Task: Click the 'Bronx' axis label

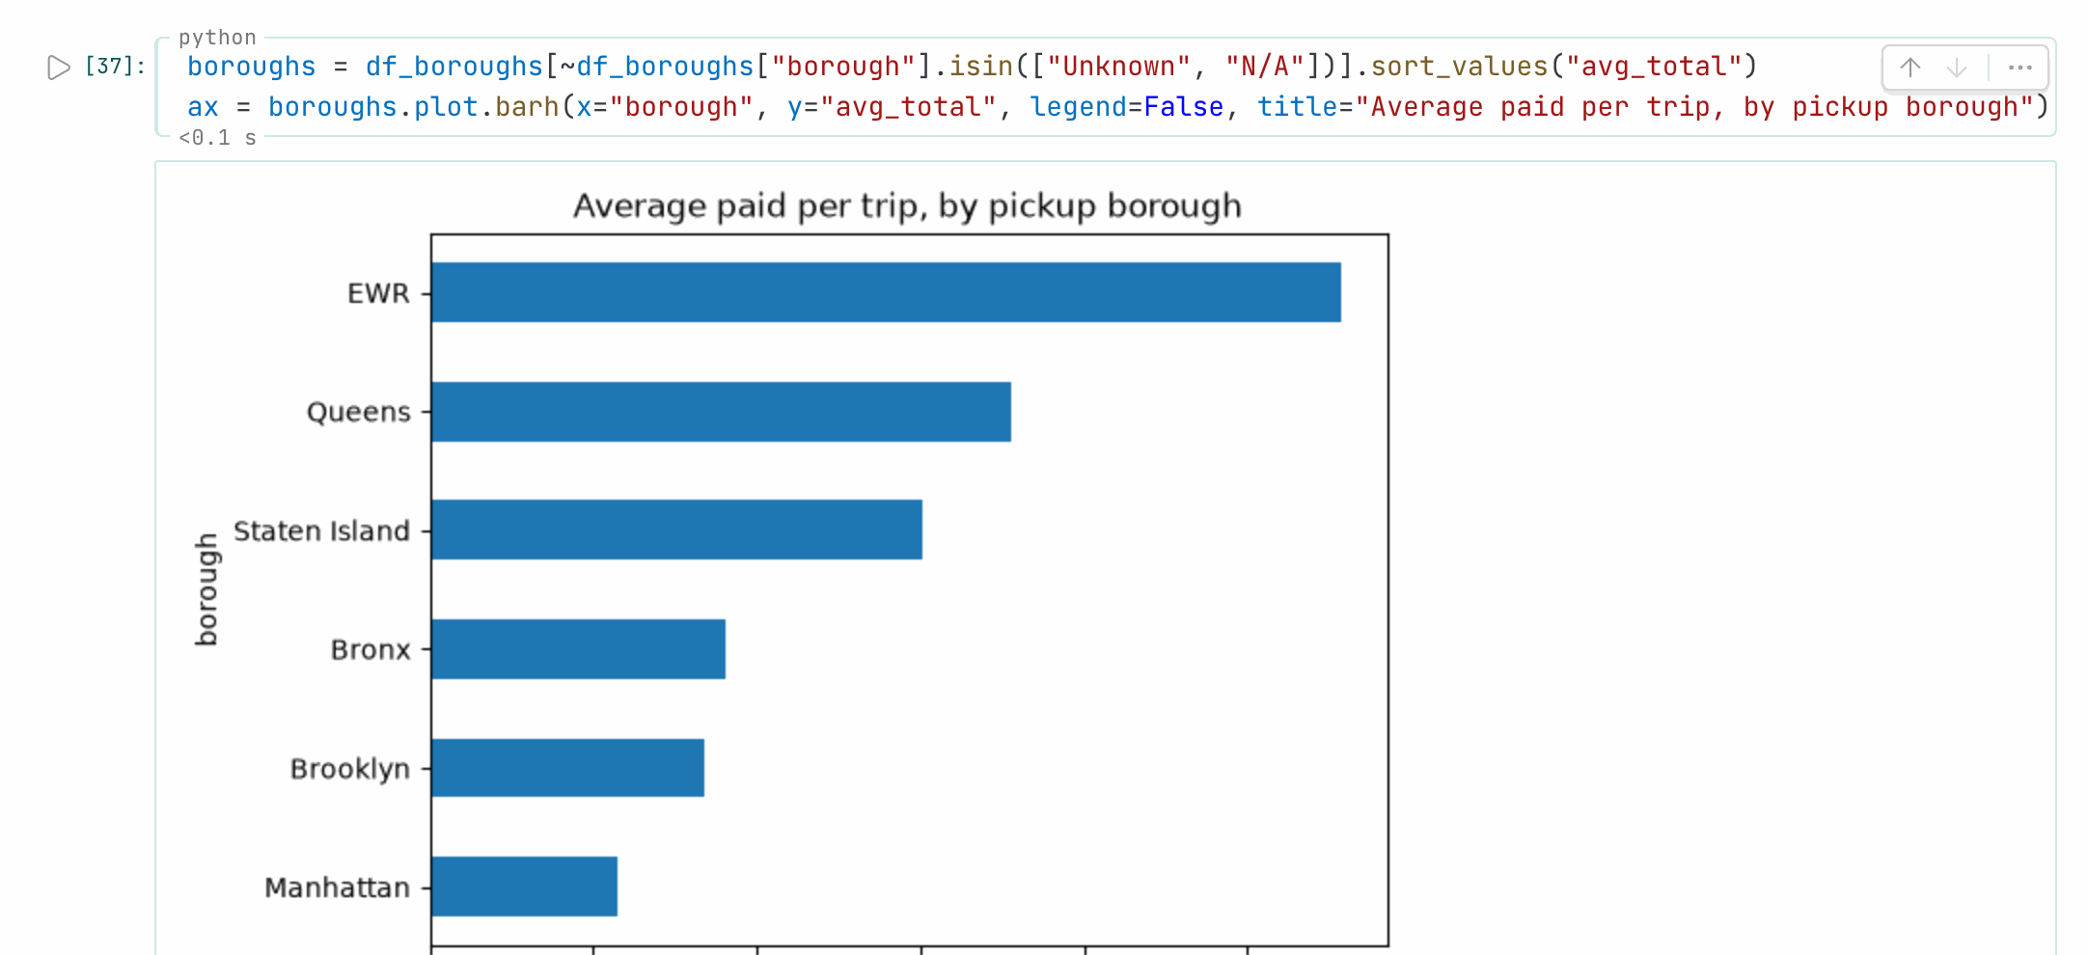Action: (x=371, y=650)
